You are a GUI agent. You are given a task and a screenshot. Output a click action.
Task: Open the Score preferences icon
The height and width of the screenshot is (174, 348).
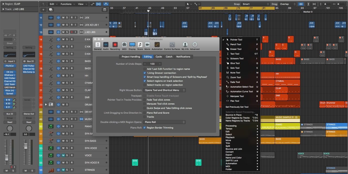coord(140,45)
